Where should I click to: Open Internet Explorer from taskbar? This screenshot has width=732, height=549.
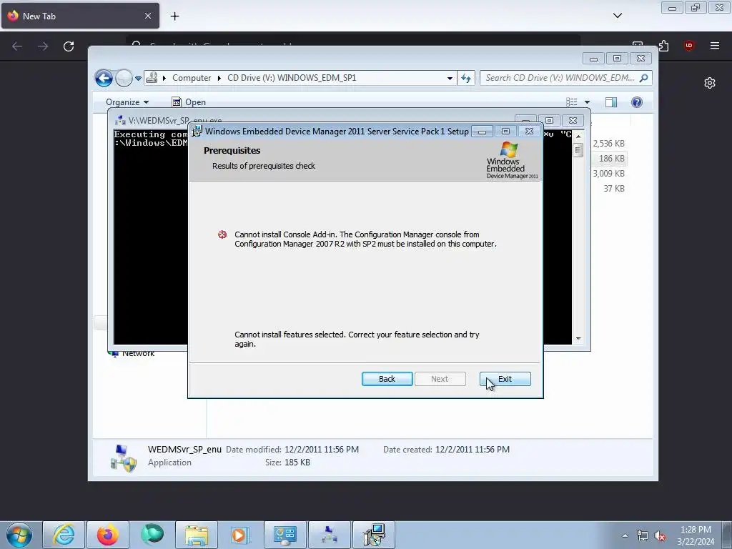64,535
